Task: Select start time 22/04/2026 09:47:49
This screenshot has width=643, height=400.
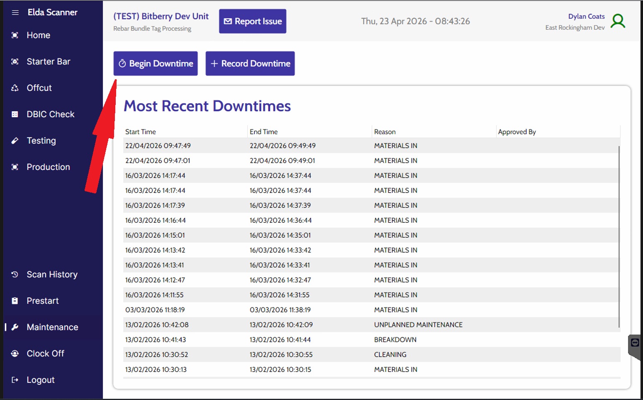Action: pyautogui.click(x=158, y=146)
